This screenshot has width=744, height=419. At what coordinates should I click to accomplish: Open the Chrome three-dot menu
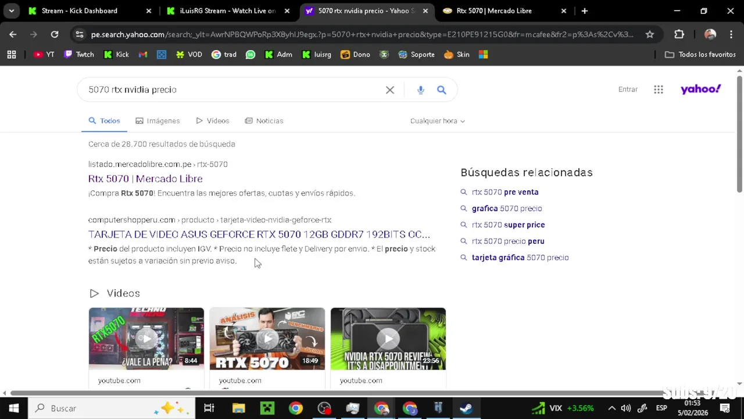point(731,34)
